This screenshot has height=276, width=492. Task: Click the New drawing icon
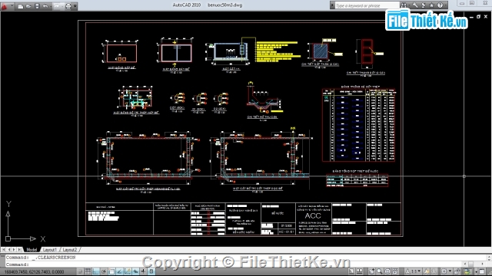coord(21,6)
